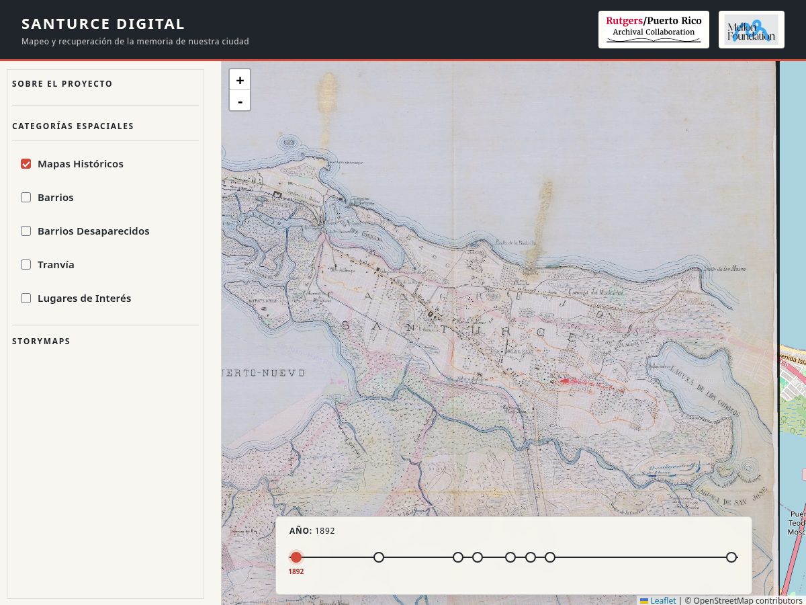The height and width of the screenshot is (605, 806).
Task: Jump to the sixth year marker on the timeline
Action: pos(531,557)
